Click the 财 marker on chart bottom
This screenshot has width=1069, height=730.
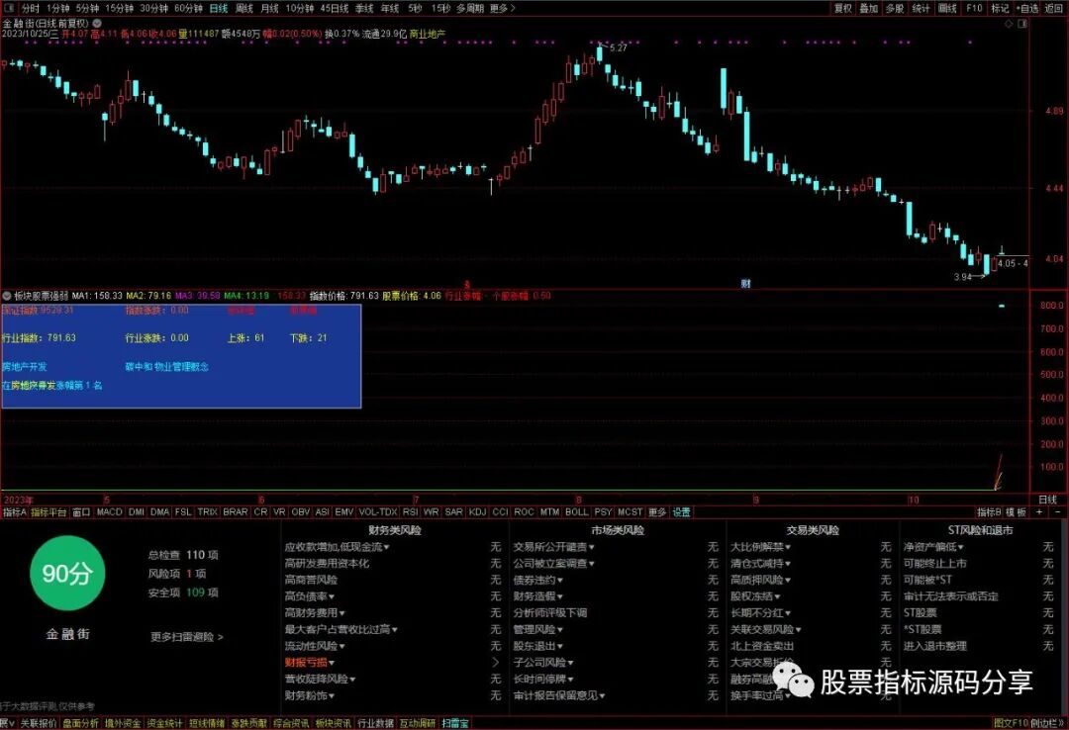point(746,284)
